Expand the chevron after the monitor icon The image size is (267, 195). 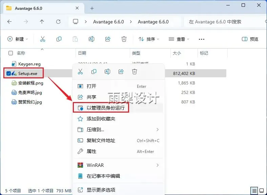[x=86, y=22]
